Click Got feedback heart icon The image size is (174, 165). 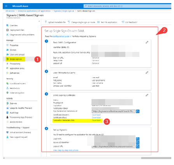point(123,22)
